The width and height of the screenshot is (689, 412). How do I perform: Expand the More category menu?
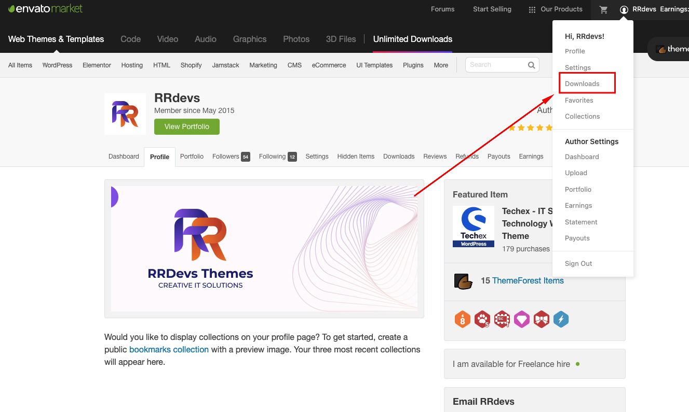tap(441, 65)
